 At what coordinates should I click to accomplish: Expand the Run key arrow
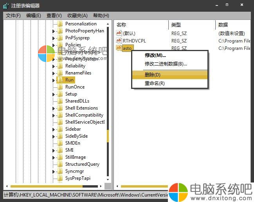point(54,80)
